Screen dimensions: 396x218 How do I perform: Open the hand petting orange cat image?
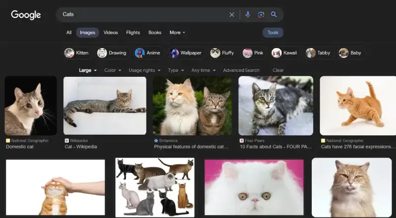(x=55, y=187)
